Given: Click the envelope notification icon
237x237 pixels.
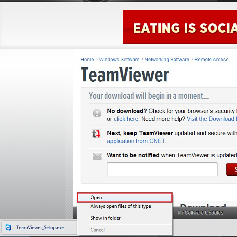Looking at the screenshot, I should click(x=97, y=156).
